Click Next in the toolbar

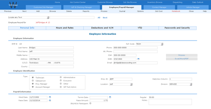(24, 11)
